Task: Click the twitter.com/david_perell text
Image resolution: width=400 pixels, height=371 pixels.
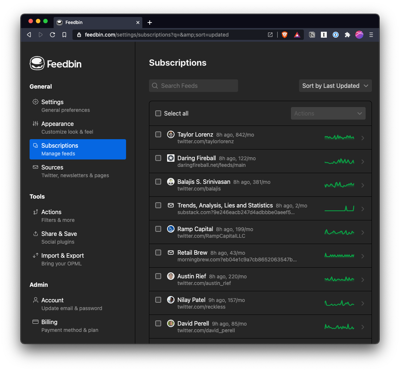Action: coord(206,330)
